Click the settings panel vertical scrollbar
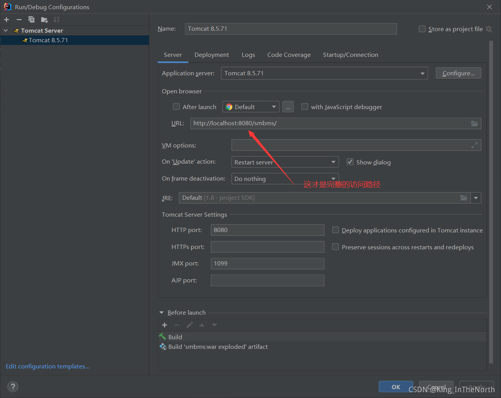Screen dimensions: 501x398 click(491, 202)
